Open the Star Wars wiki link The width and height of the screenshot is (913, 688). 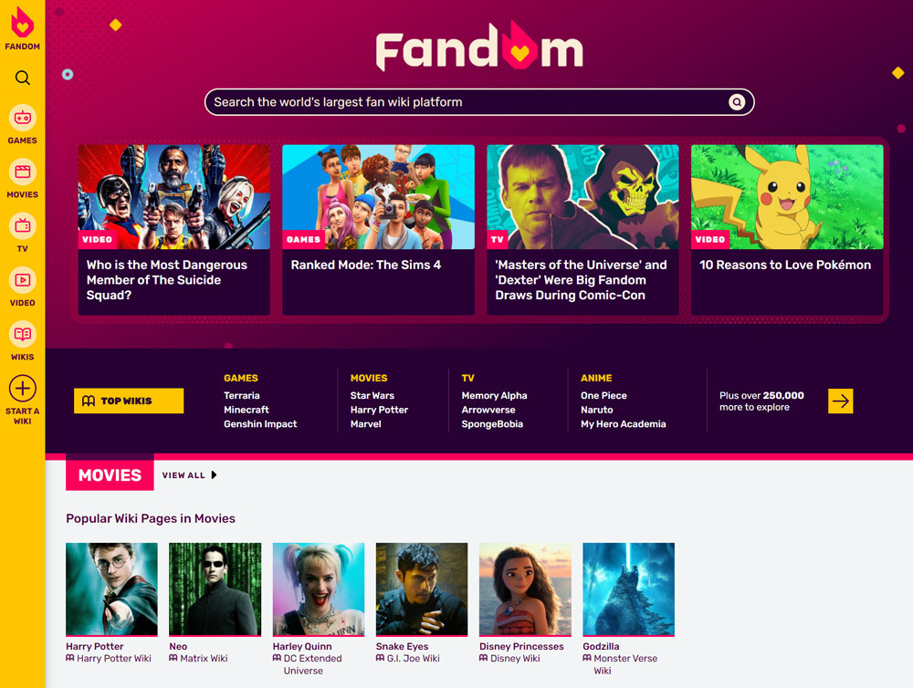coord(373,395)
